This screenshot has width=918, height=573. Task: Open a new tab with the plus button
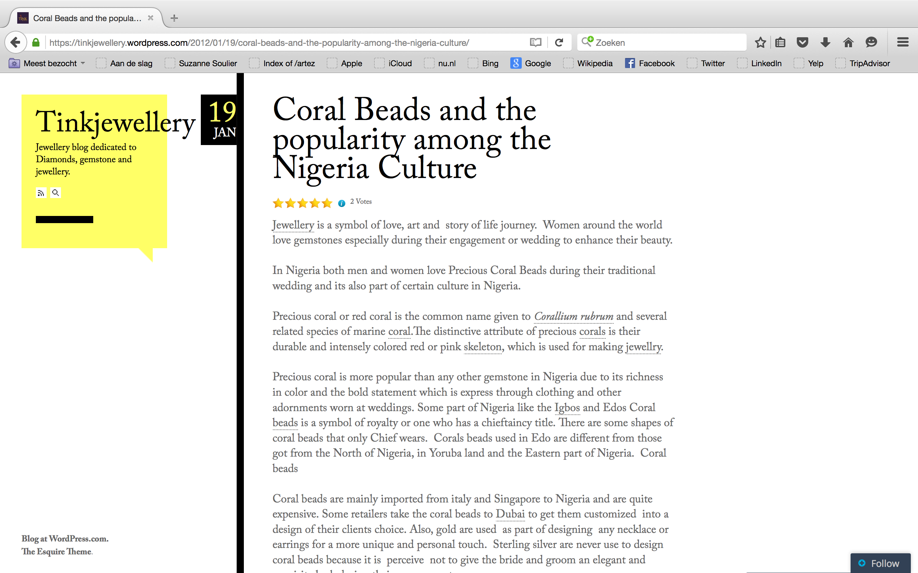tap(174, 18)
